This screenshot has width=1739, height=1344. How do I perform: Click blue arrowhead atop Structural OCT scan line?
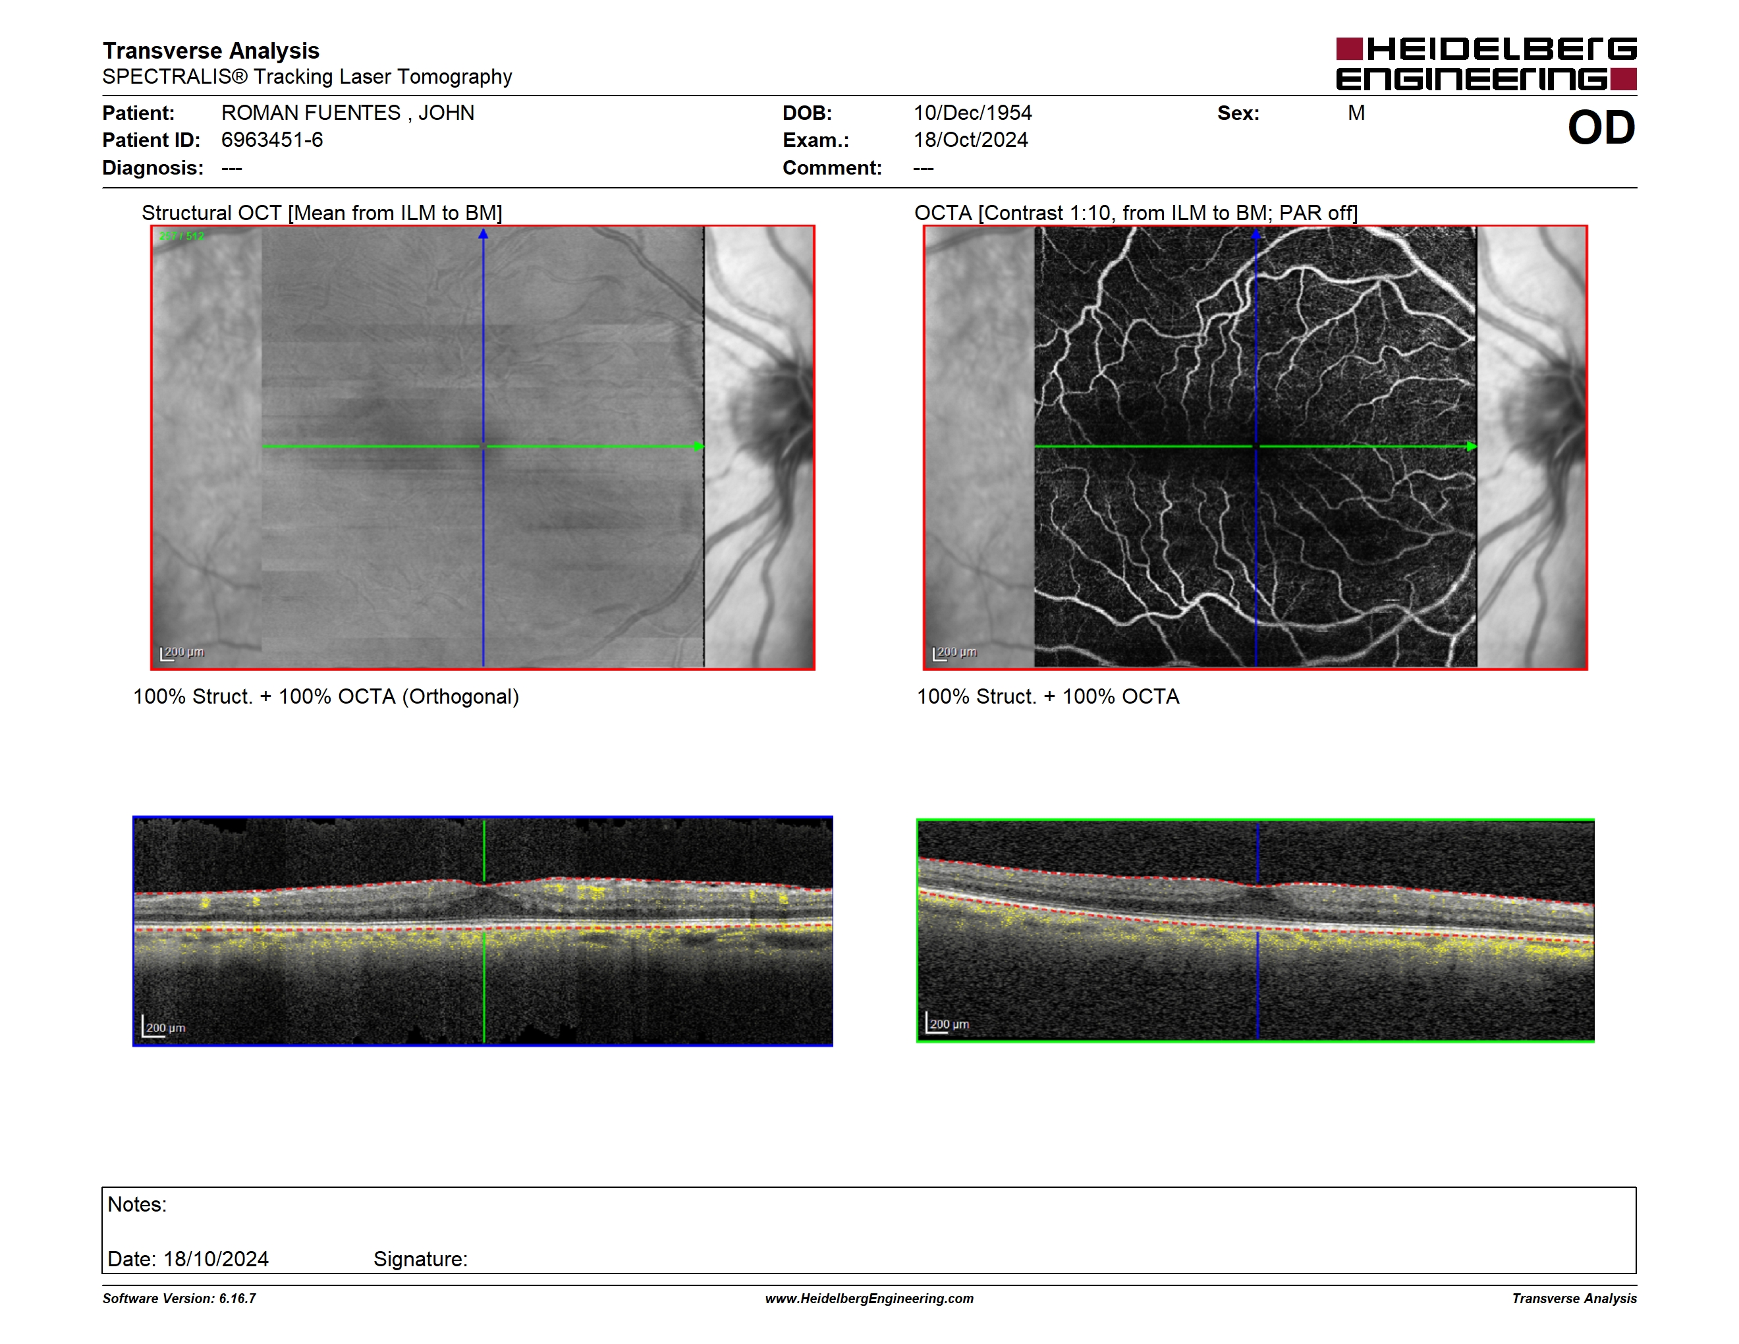[x=483, y=234]
